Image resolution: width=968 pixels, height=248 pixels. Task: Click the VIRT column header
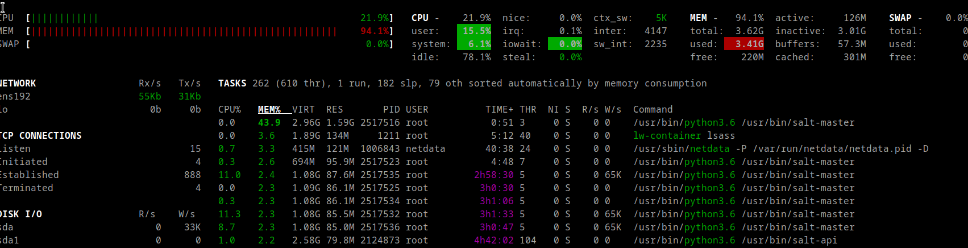(x=304, y=110)
